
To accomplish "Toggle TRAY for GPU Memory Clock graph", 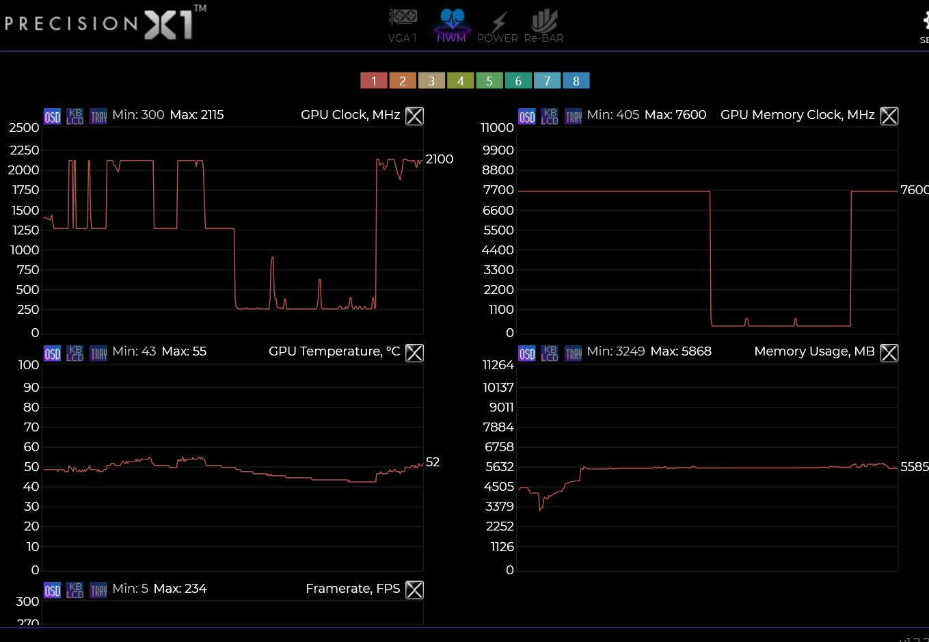I will pyautogui.click(x=573, y=116).
